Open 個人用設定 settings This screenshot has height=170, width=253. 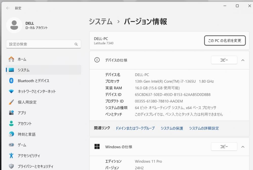point(44,102)
